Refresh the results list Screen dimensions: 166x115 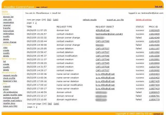pyautogui.click(x=90, y=20)
